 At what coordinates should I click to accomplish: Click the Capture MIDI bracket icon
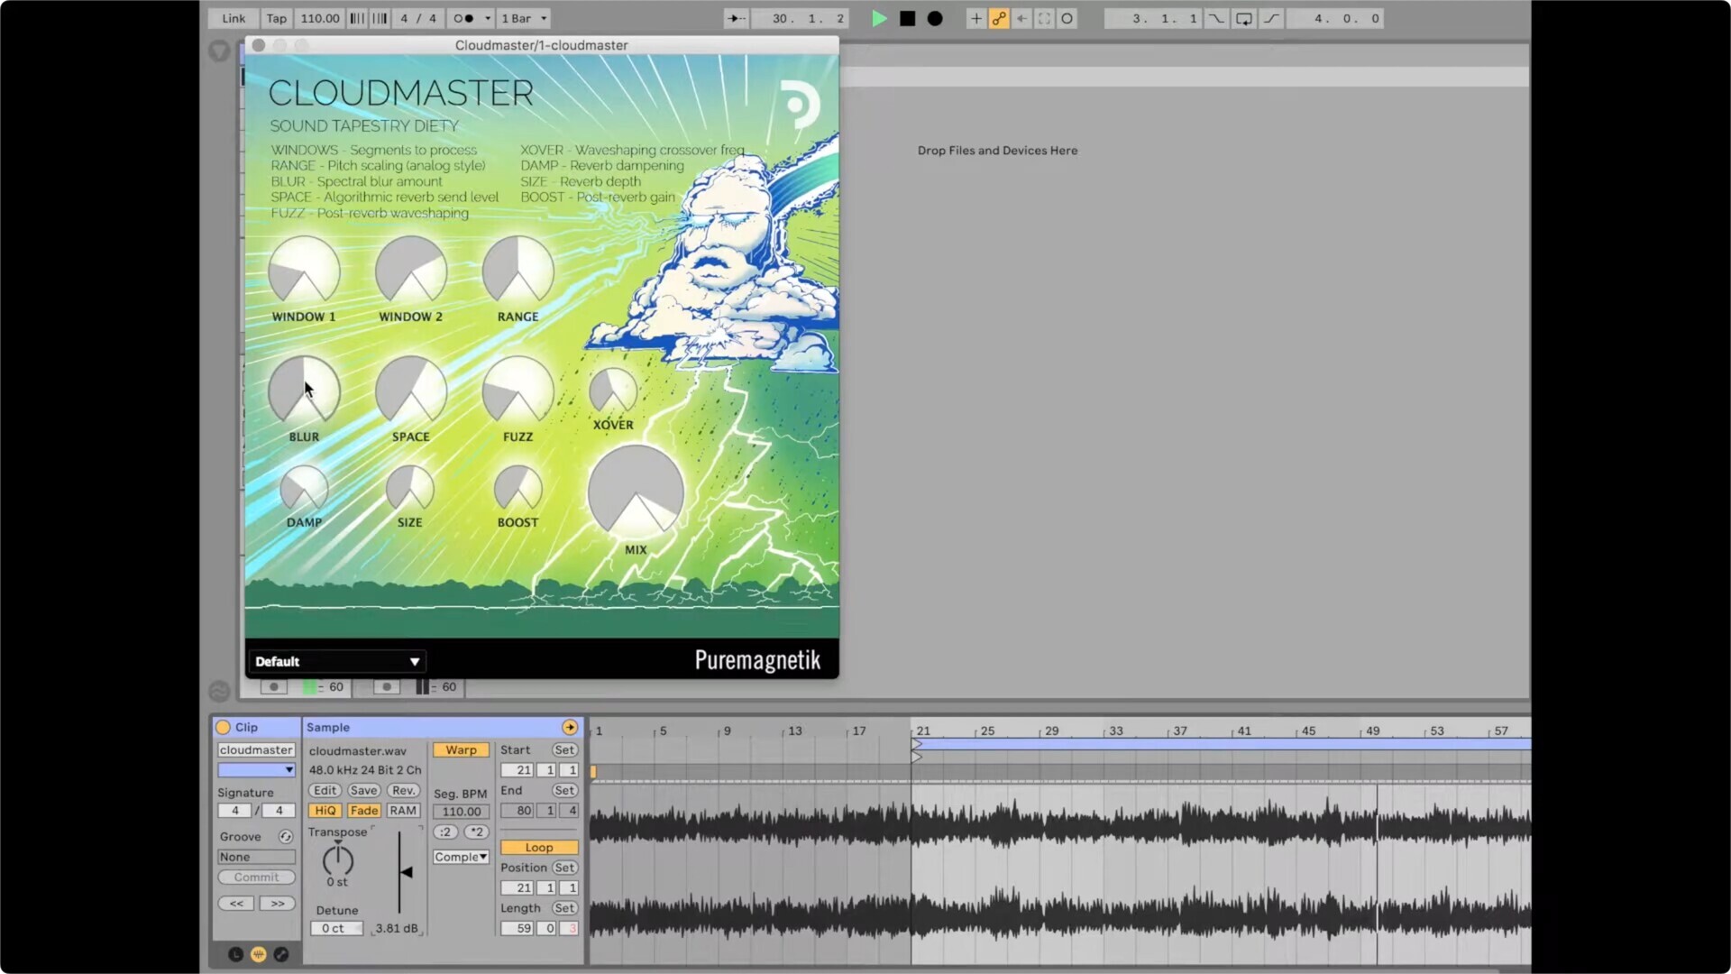point(1044,18)
